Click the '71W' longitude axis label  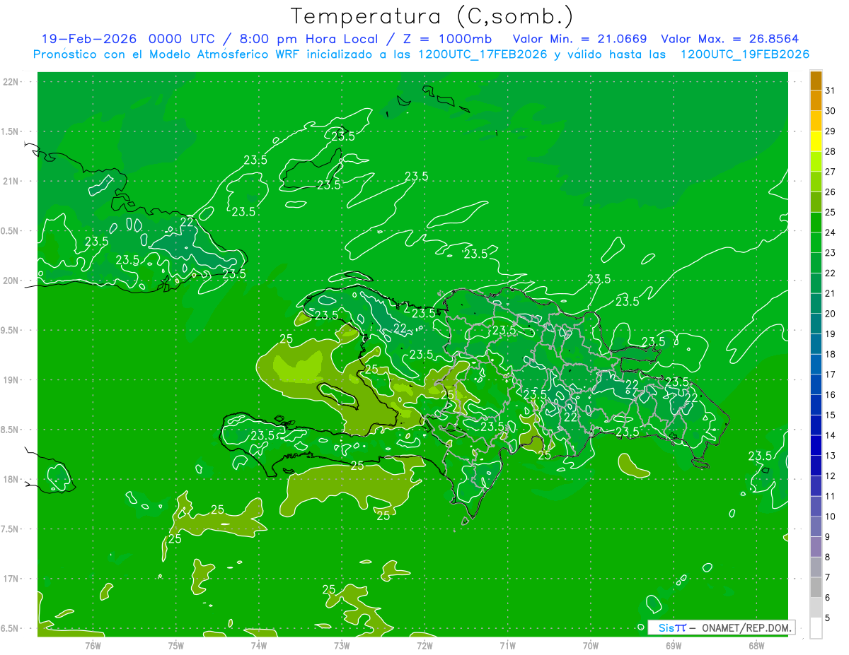click(x=507, y=645)
